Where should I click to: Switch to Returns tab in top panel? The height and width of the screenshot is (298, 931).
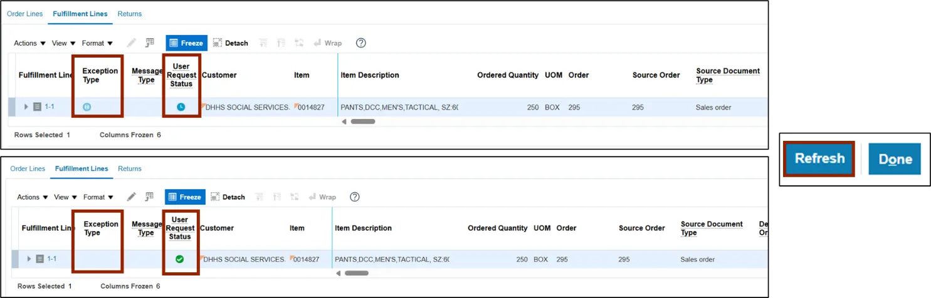click(130, 14)
